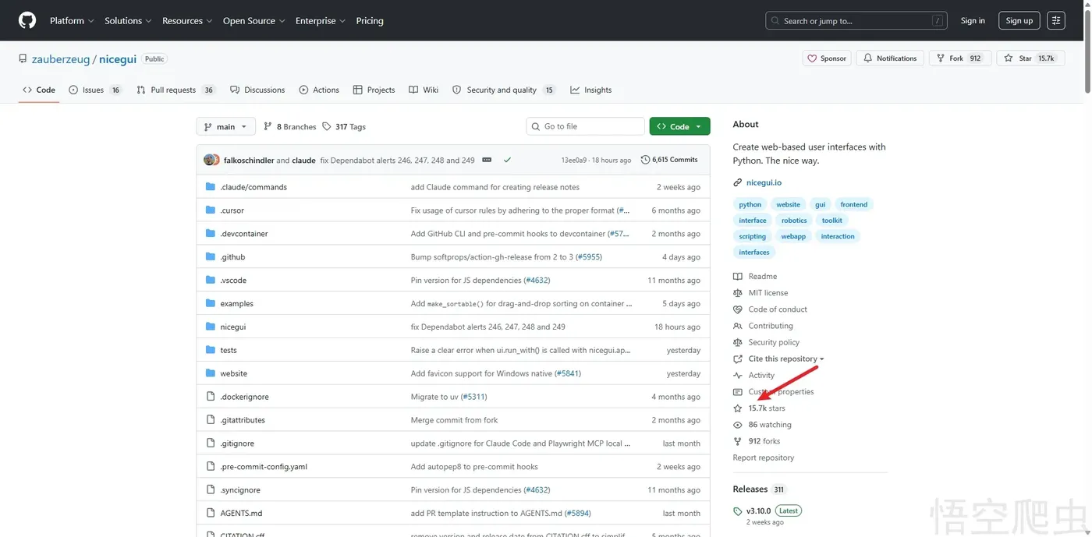Screen dimensions: 1092x537
Task: Click the Sign up button
Action: 1019,21
